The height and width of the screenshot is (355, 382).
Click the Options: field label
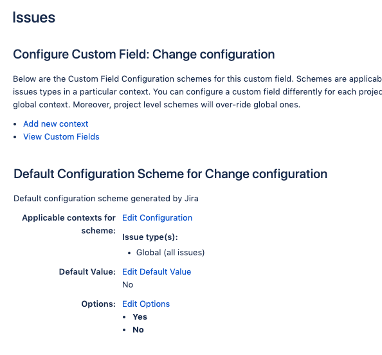coord(98,304)
